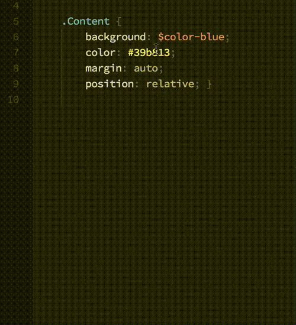This screenshot has height=325, width=296.
Task: Place the cursor on empty line 10
Action: [x=164, y=100]
